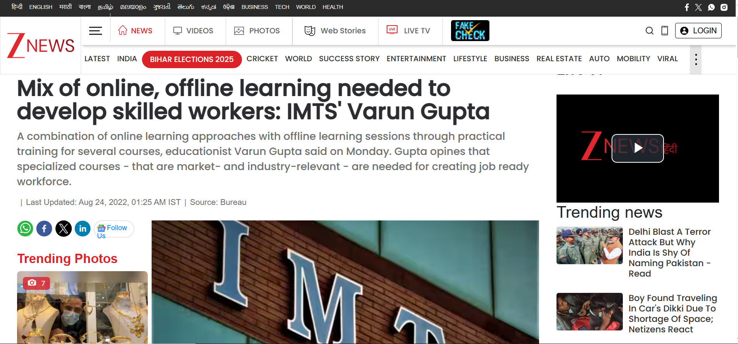Select AUTO category
The image size is (738, 344).
[x=599, y=58]
